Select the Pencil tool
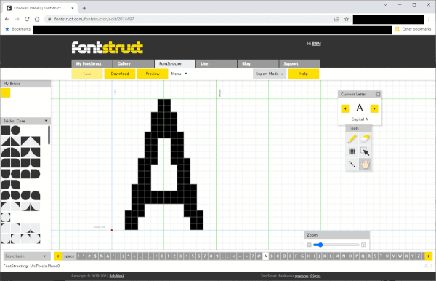 click(352, 139)
